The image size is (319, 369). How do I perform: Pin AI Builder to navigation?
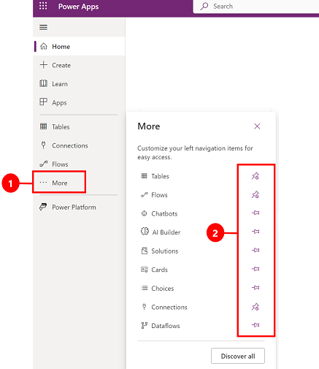pyautogui.click(x=255, y=232)
